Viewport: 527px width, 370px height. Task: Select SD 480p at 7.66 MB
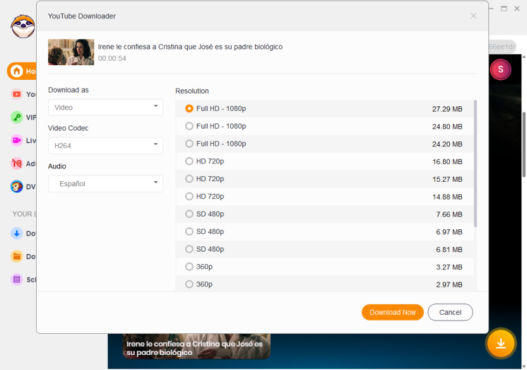[189, 214]
